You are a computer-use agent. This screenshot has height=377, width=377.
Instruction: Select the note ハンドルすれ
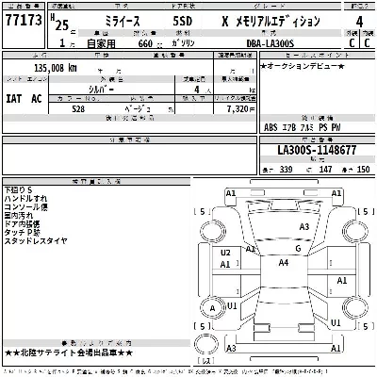(x=25, y=199)
